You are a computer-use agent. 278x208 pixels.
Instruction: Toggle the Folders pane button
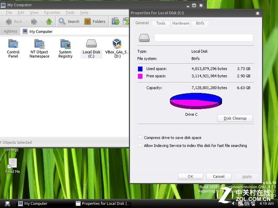click(x=95, y=22)
